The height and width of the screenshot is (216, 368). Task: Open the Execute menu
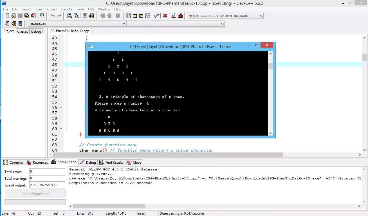pos(66,9)
